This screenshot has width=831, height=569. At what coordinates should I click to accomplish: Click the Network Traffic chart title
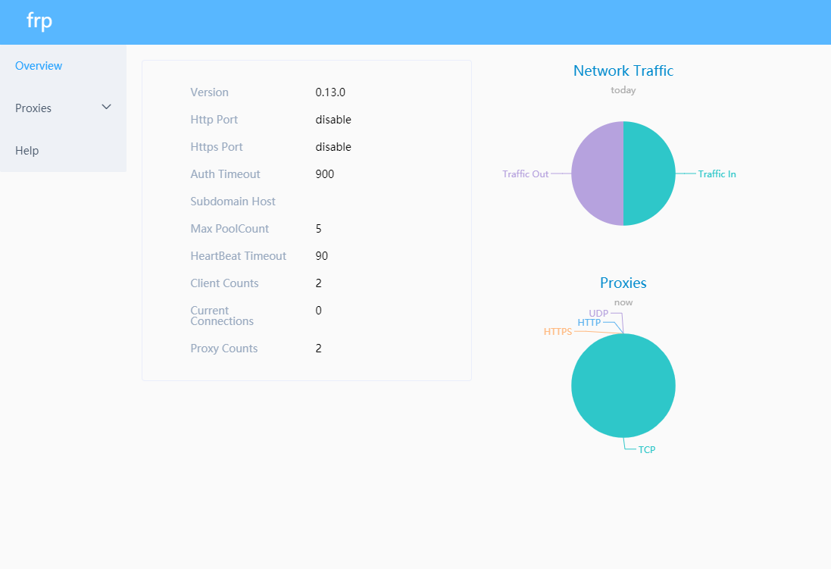point(623,71)
